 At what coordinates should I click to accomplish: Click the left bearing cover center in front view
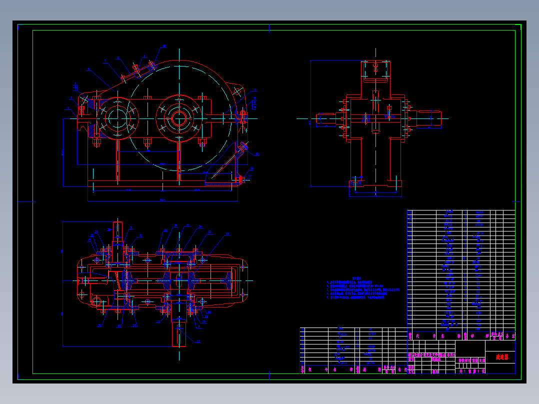pos(117,118)
